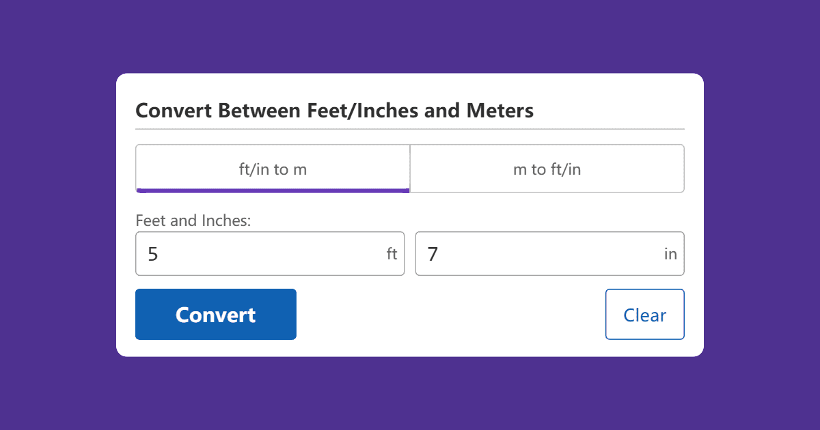
Task: Click the ft unit label inside the feet box
Action: pyautogui.click(x=393, y=253)
